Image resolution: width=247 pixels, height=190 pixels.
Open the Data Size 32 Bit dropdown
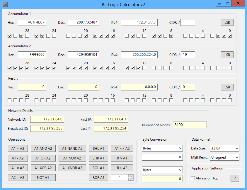(225, 148)
